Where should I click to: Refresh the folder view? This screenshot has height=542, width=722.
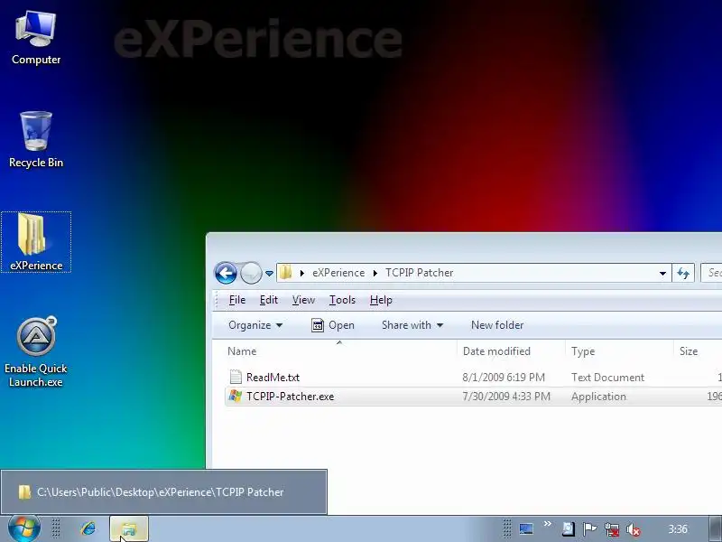[683, 273]
